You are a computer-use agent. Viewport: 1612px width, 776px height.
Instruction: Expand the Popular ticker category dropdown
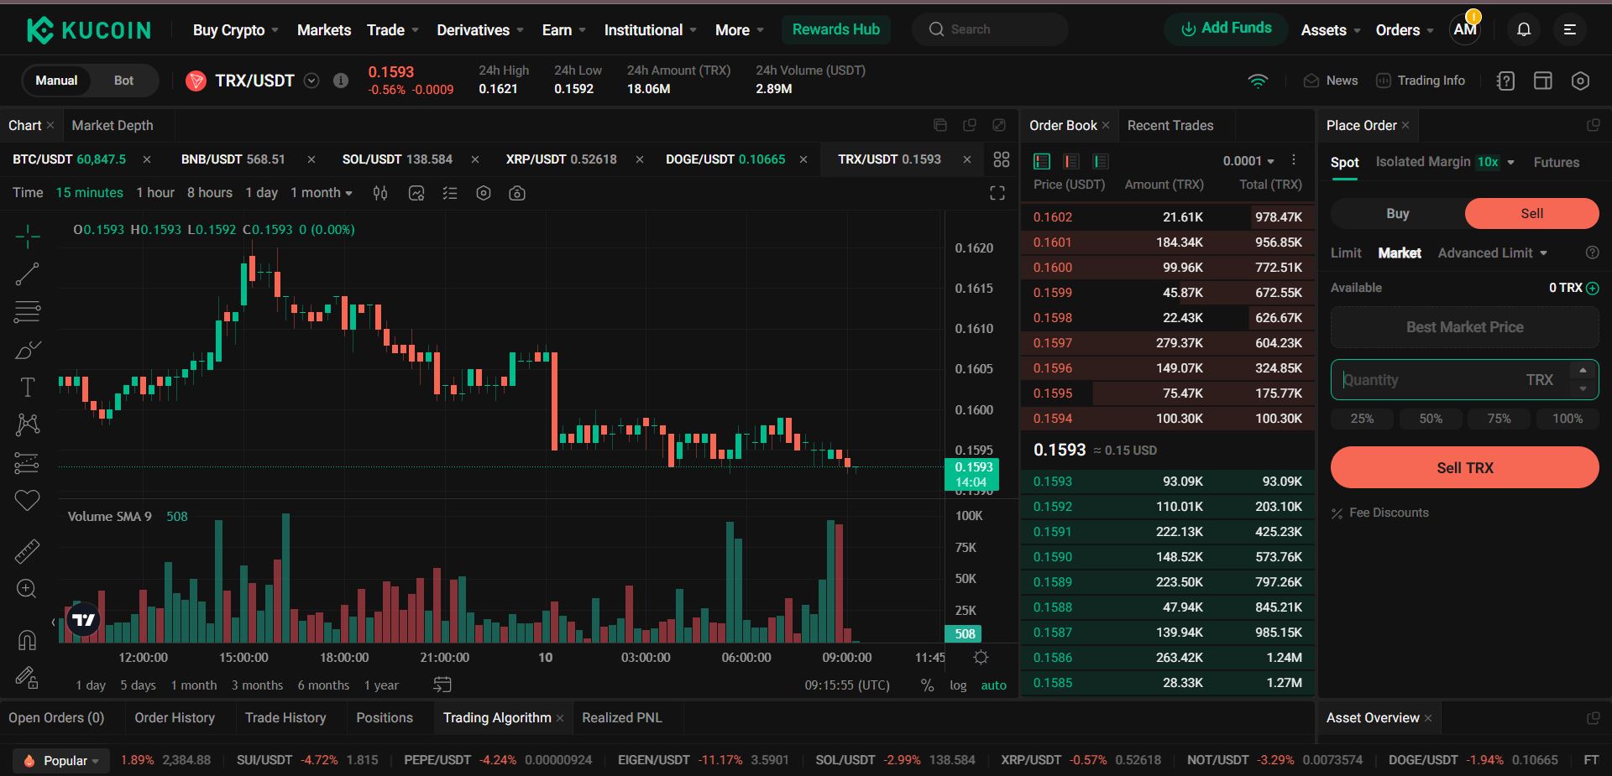(63, 760)
